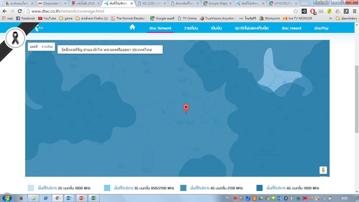This screenshot has width=359, height=202.
Task: Click the network signal icon in system tray
Action: [324, 198]
